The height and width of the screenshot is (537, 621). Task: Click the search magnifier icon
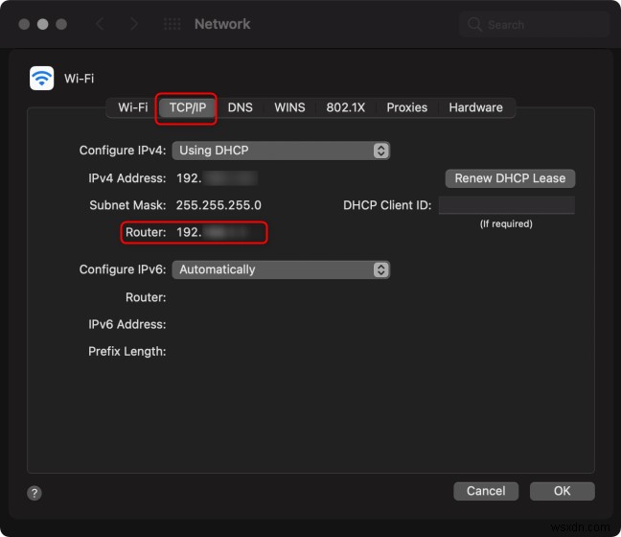pos(474,24)
